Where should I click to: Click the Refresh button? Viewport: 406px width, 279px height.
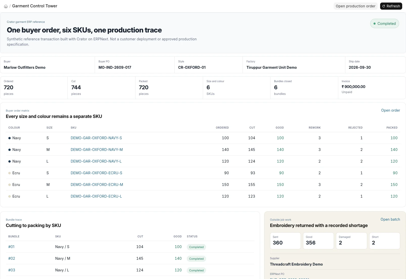point(391,6)
